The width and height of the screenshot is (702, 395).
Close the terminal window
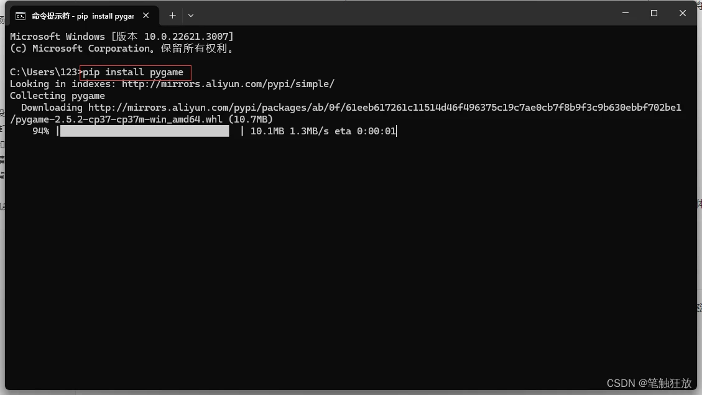tap(682, 13)
